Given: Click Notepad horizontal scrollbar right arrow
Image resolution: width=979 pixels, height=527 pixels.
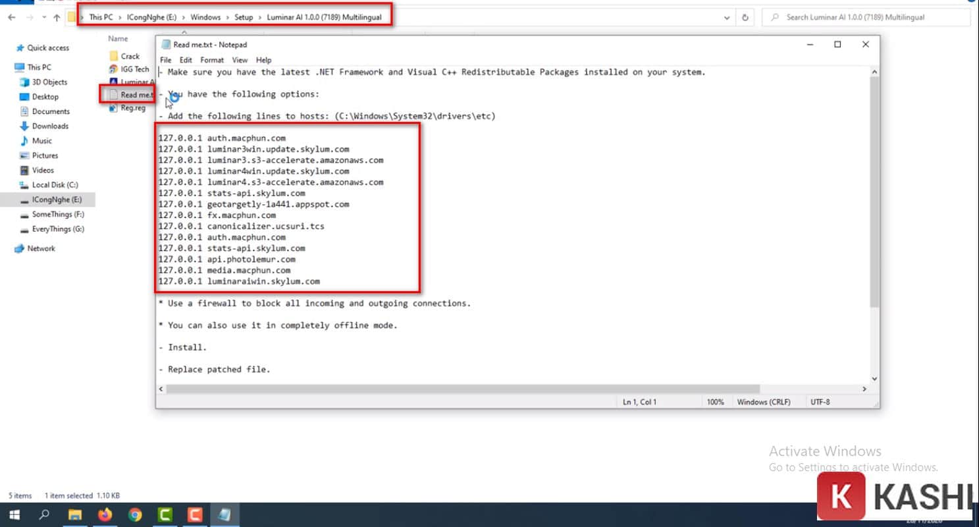Looking at the screenshot, I should click(x=864, y=389).
